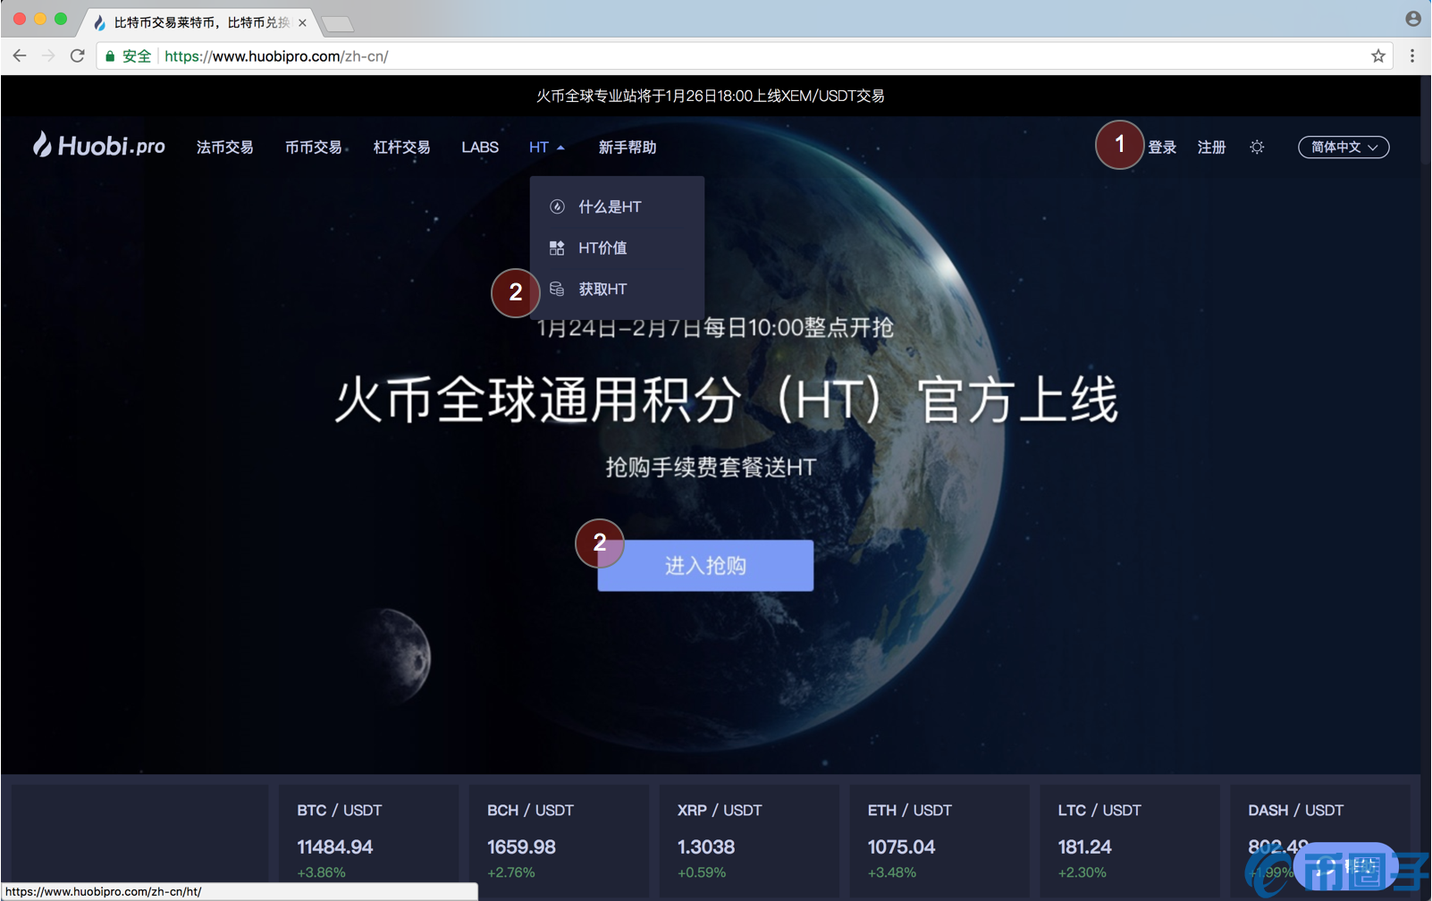Close the browser tab with X
The image size is (1432, 901).
point(302,22)
